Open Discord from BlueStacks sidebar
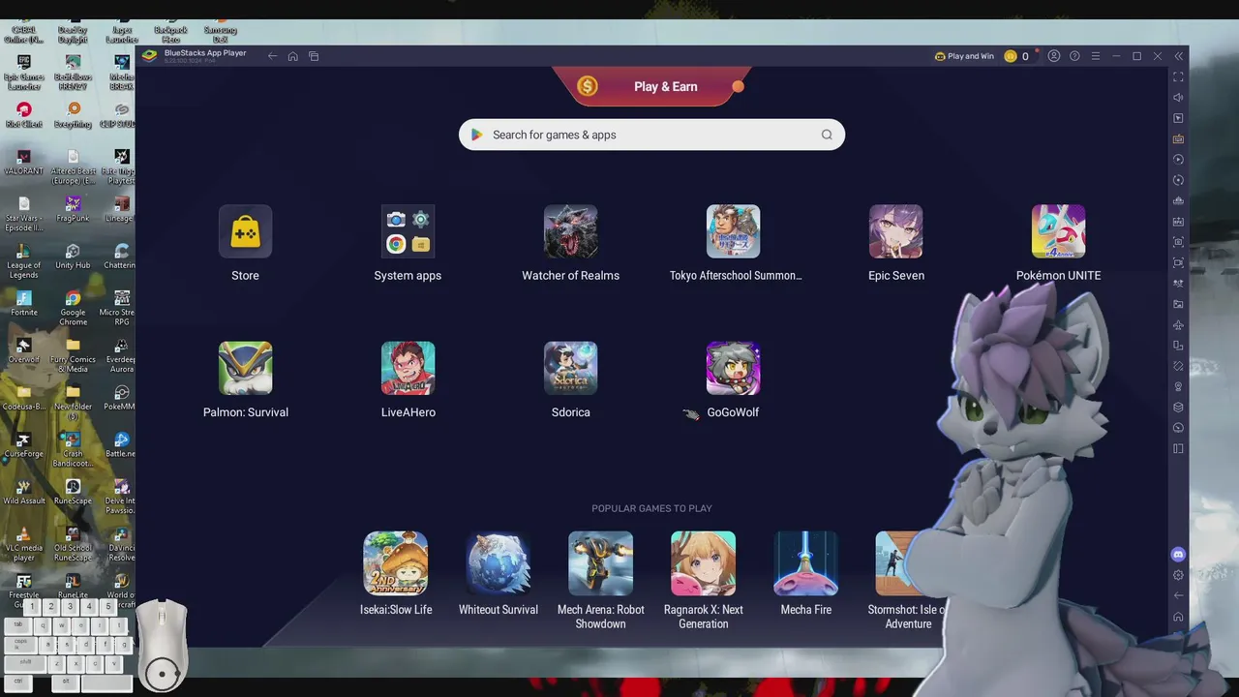This screenshot has height=697, width=1239. click(1178, 555)
